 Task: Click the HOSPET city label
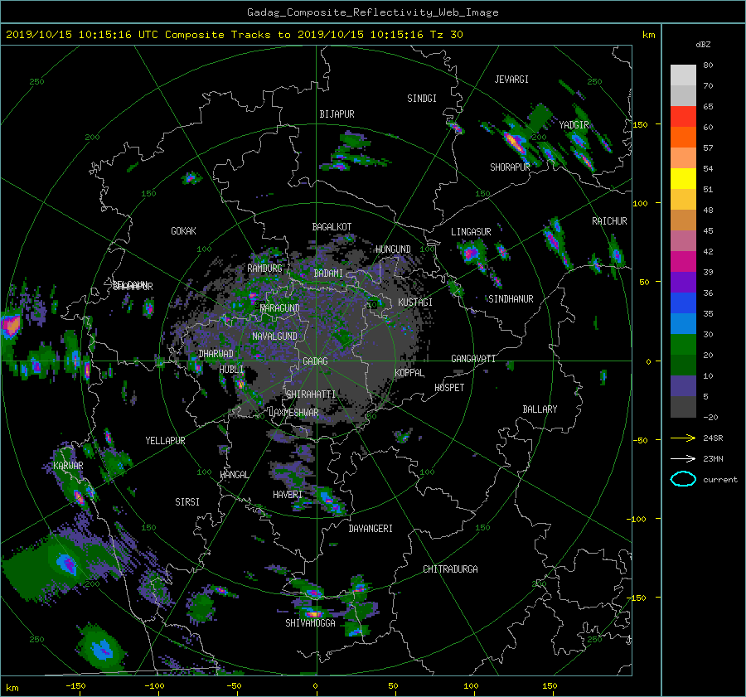[x=449, y=388]
